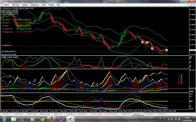This screenshot has height=122, width=196.
Task: Switch to the AUDNZD,H4 chart tab
Action: coord(70,114)
